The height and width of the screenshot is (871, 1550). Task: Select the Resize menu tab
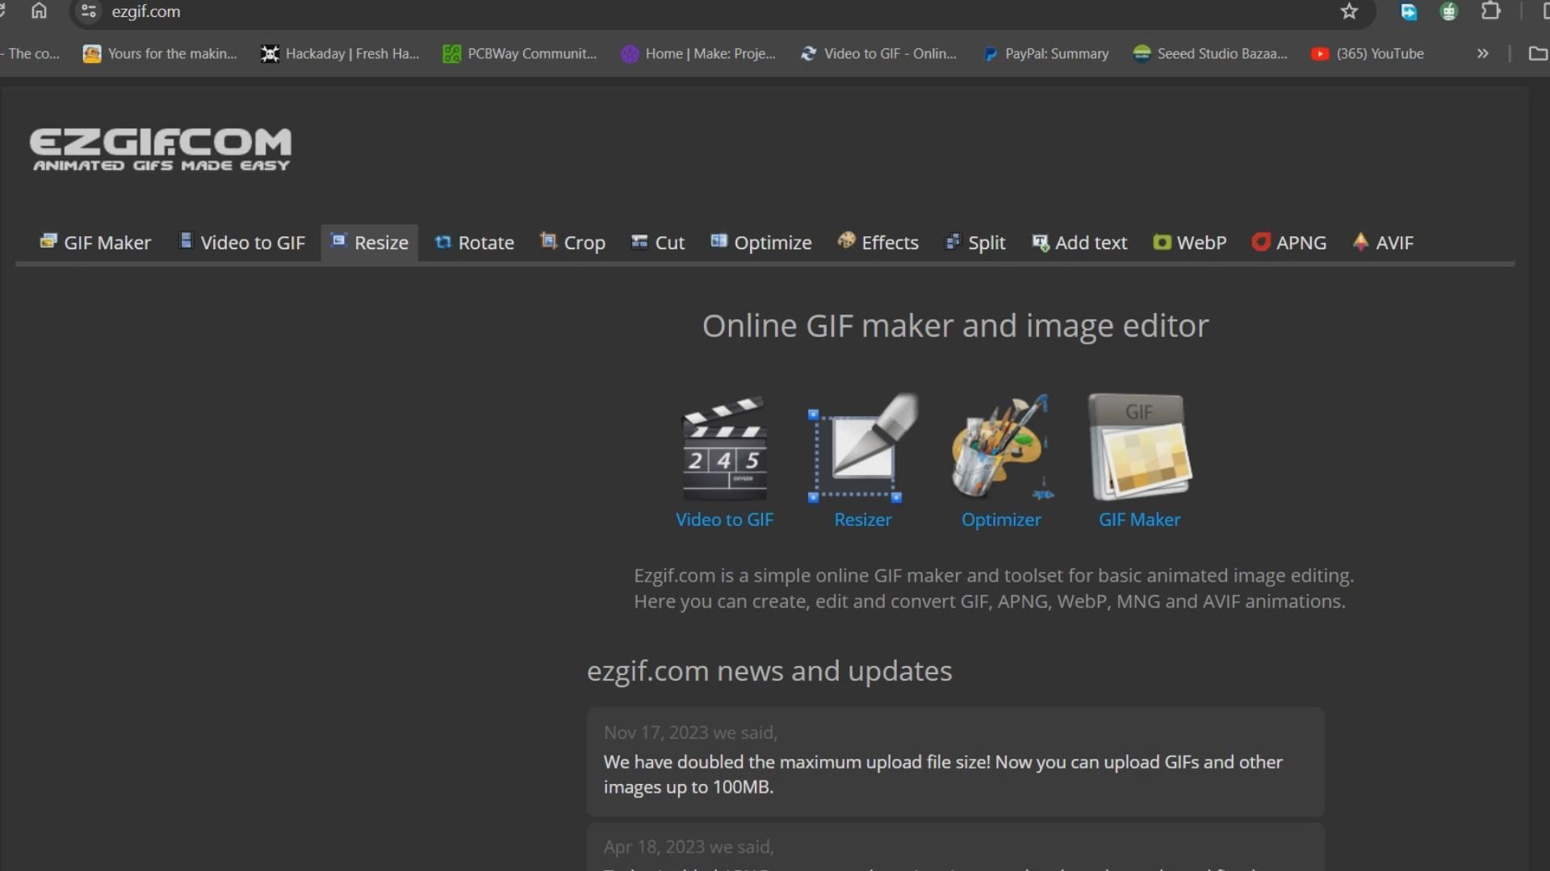pos(369,243)
